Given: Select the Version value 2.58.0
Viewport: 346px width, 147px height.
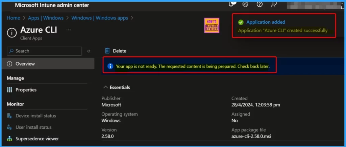Looking at the screenshot, I should tap(107, 136).
